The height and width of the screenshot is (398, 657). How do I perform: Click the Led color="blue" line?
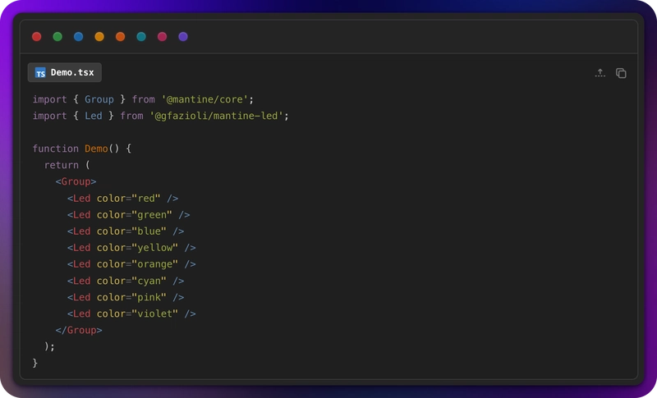126,231
